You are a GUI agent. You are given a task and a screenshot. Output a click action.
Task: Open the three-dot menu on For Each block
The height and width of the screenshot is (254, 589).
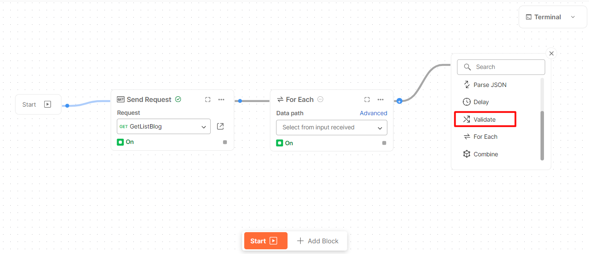[x=381, y=99]
